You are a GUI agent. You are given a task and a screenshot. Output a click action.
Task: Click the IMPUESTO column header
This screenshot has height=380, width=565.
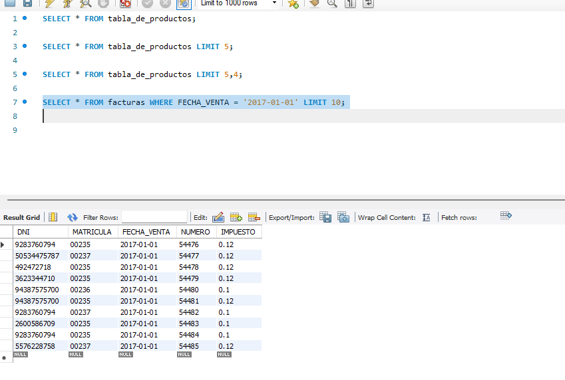[x=238, y=232]
